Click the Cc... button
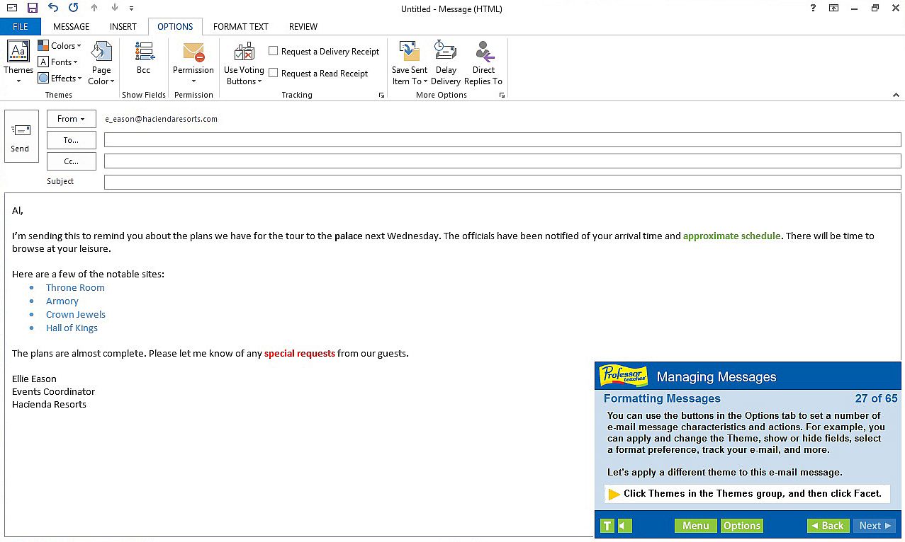Viewport: 905px width, 542px height. point(71,161)
